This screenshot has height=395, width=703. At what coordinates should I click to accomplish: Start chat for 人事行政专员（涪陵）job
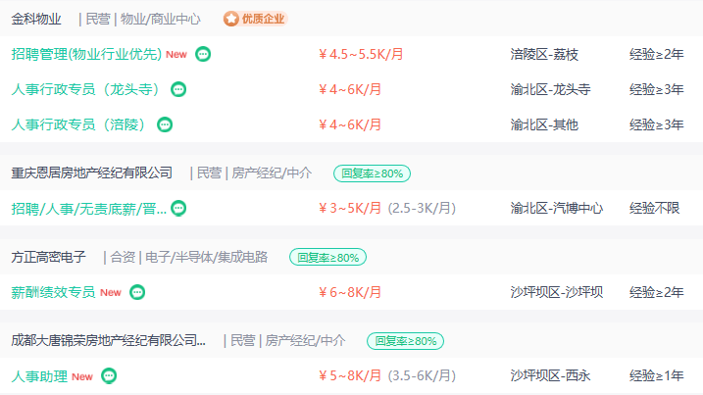pos(165,124)
